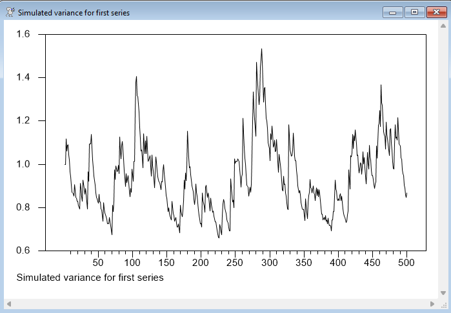
Task: Minimize the Simulated variance window
Action: pos(392,12)
